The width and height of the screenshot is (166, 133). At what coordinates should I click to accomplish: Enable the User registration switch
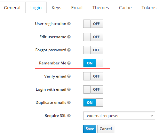tap(93, 24)
